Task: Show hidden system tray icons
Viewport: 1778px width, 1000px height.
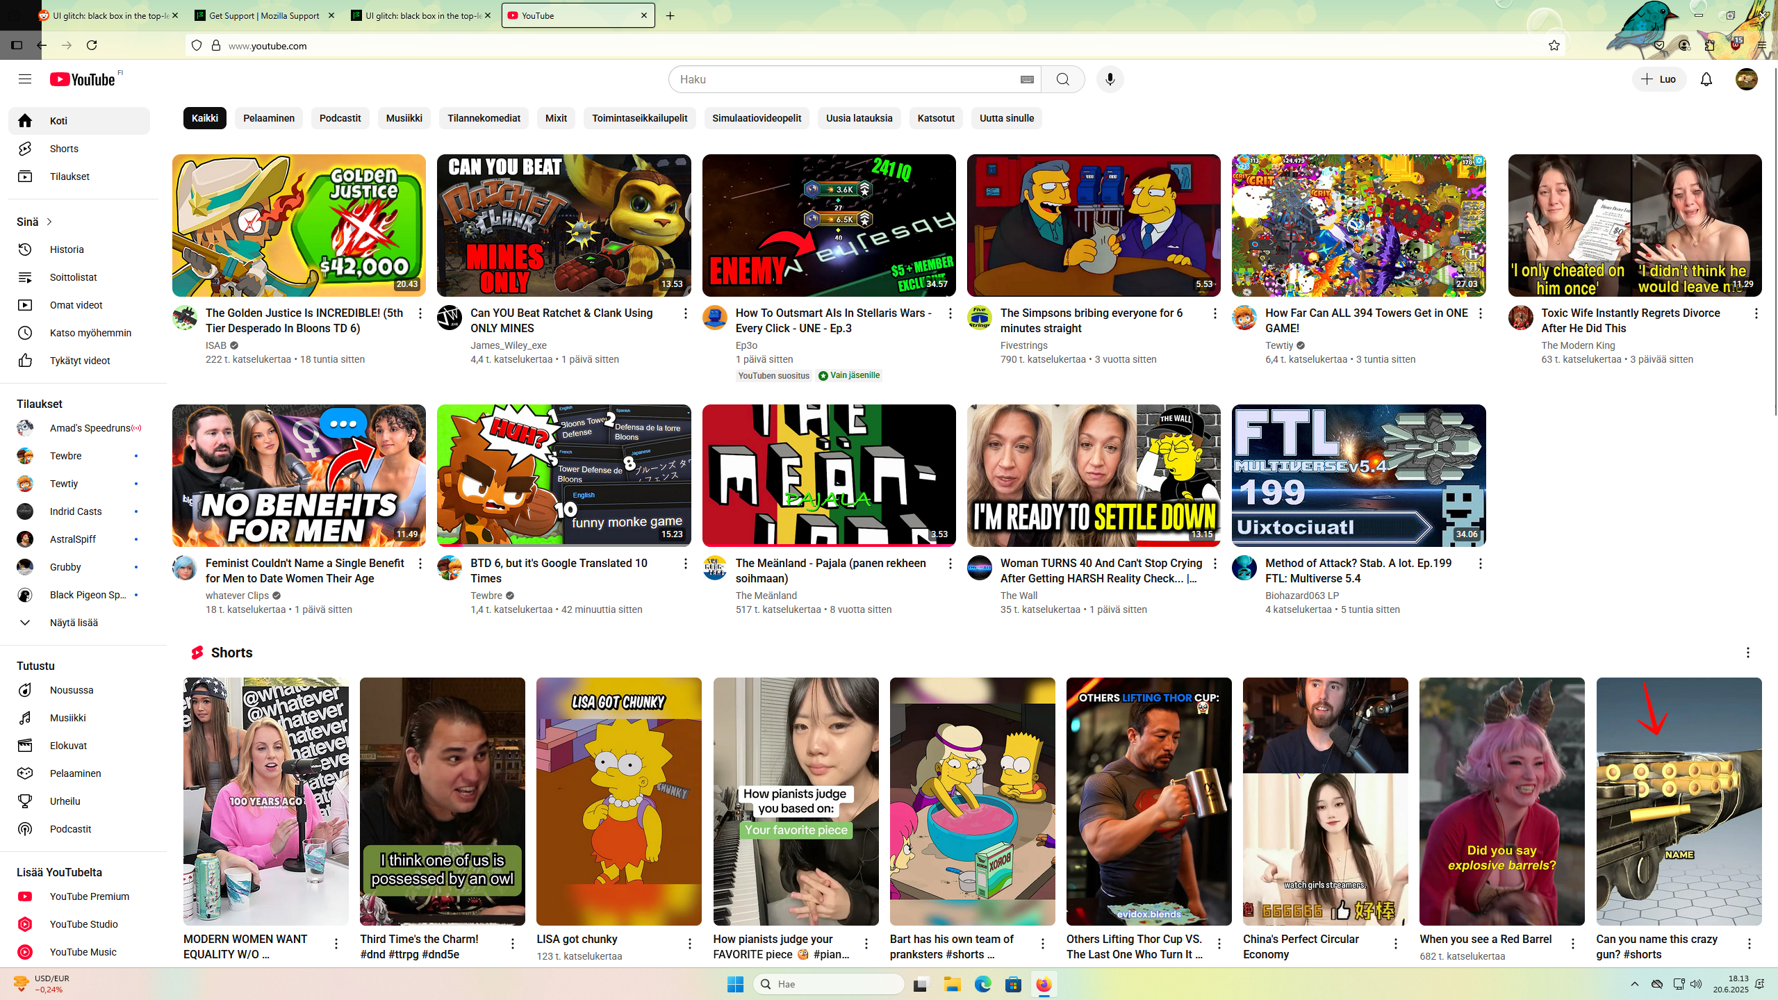Action: pyautogui.click(x=1634, y=984)
